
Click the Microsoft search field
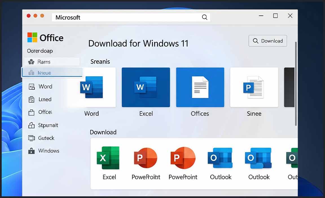pos(131,17)
